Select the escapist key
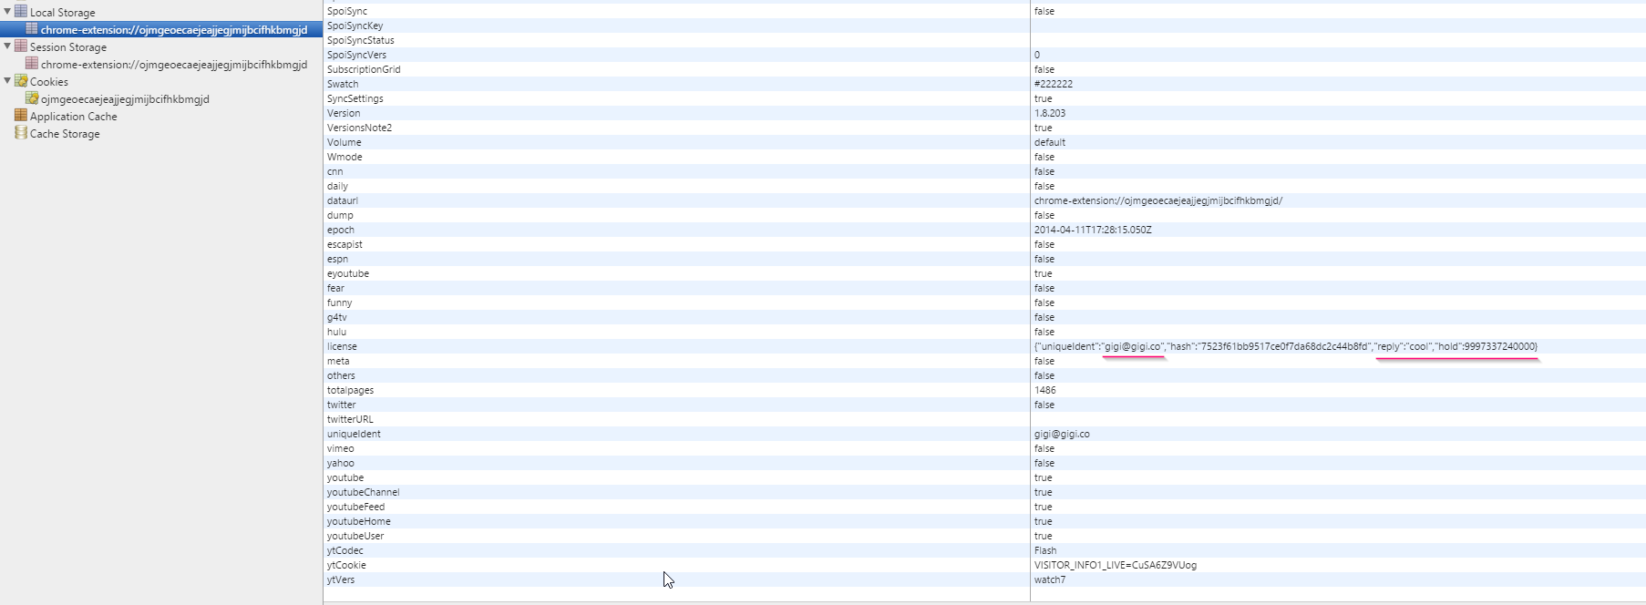This screenshot has width=1646, height=605. tap(345, 244)
